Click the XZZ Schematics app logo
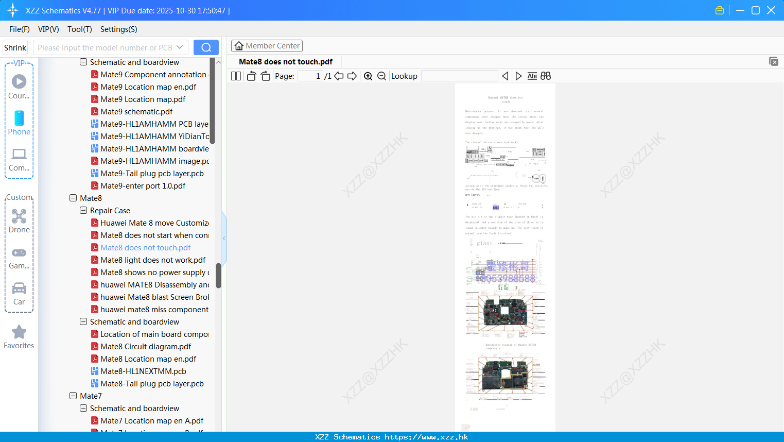The width and height of the screenshot is (784, 442). [x=12, y=10]
